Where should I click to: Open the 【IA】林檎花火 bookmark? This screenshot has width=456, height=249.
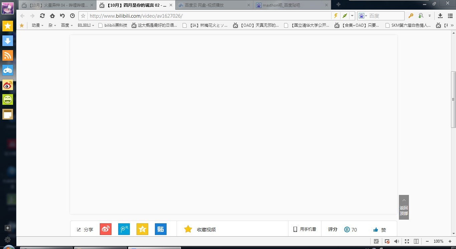[205, 25]
